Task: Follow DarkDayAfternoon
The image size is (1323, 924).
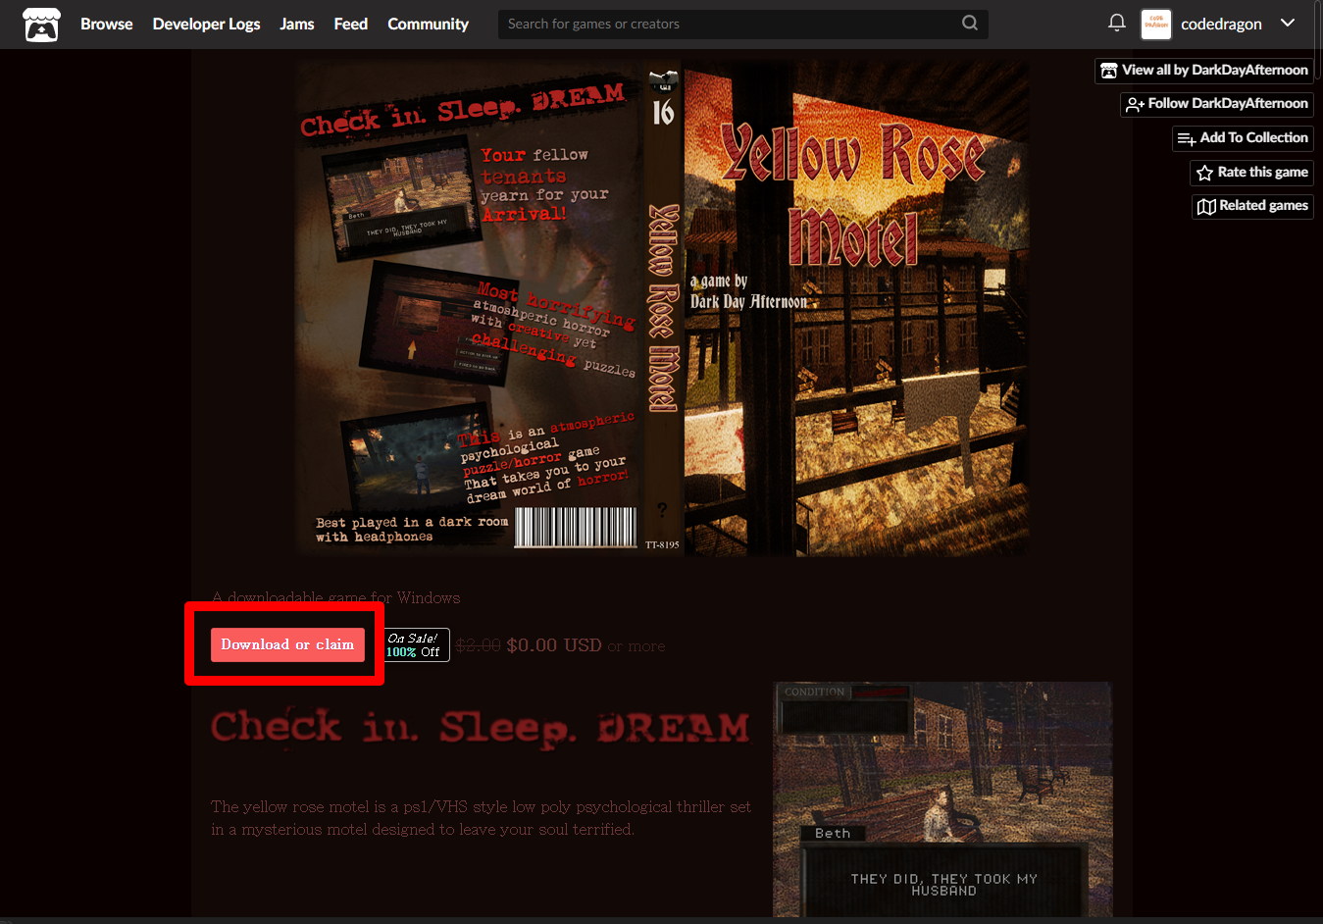Action: 1217,104
